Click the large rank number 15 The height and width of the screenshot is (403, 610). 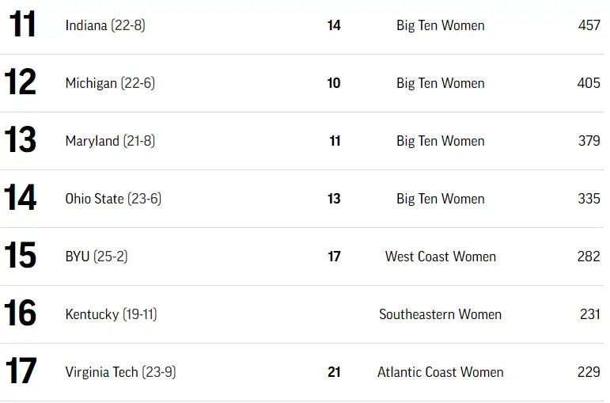click(x=21, y=257)
